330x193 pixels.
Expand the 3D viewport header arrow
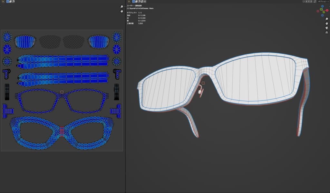click(x=129, y=2)
